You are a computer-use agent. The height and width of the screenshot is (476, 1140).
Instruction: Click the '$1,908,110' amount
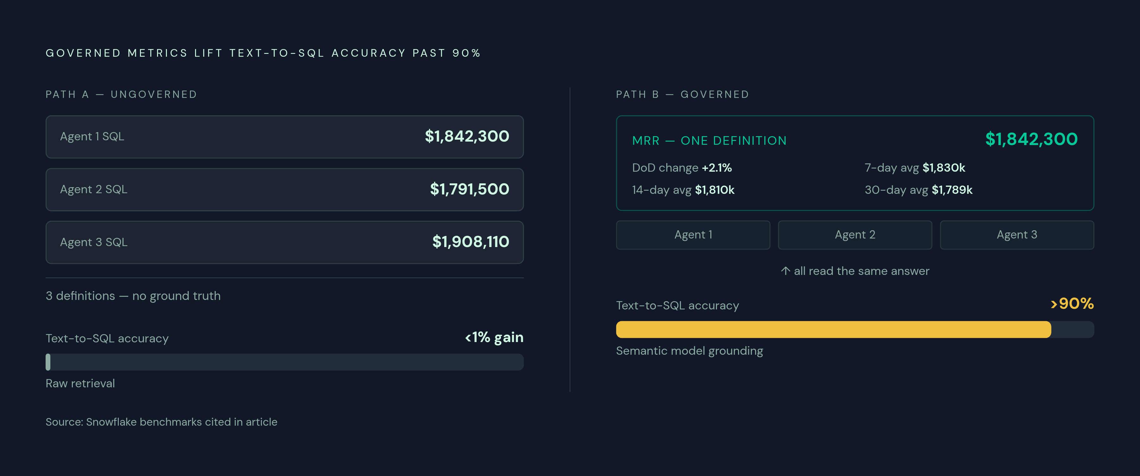point(471,242)
